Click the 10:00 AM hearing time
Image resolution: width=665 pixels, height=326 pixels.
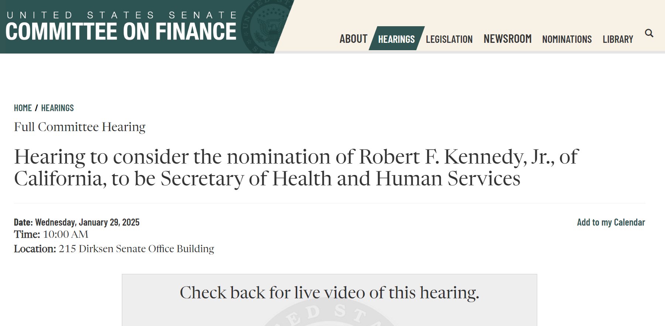pyautogui.click(x=65, y=234)
